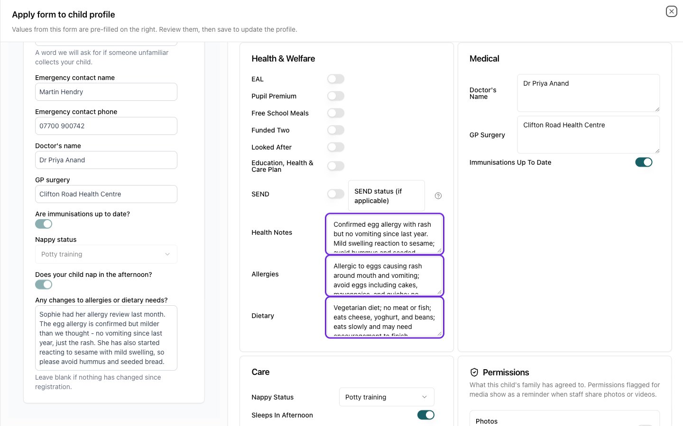Edit the Allergies text box
The height and width of the screenshot is (426, 683).
pyautogui.click(x=385, y=275)
